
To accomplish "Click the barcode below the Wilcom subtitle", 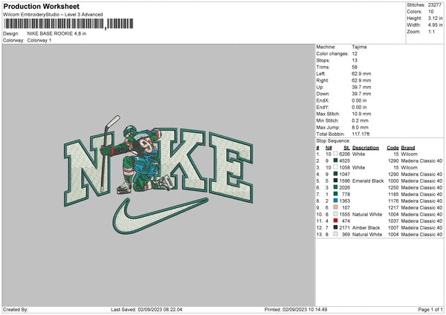I will pyautogui.click(x=68, y=24).
